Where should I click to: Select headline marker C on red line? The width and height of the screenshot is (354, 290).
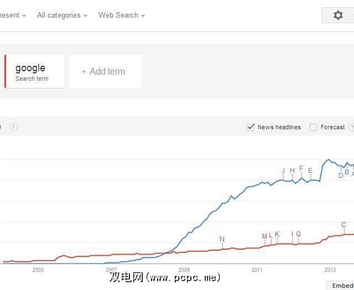click(x=343, y=225)
